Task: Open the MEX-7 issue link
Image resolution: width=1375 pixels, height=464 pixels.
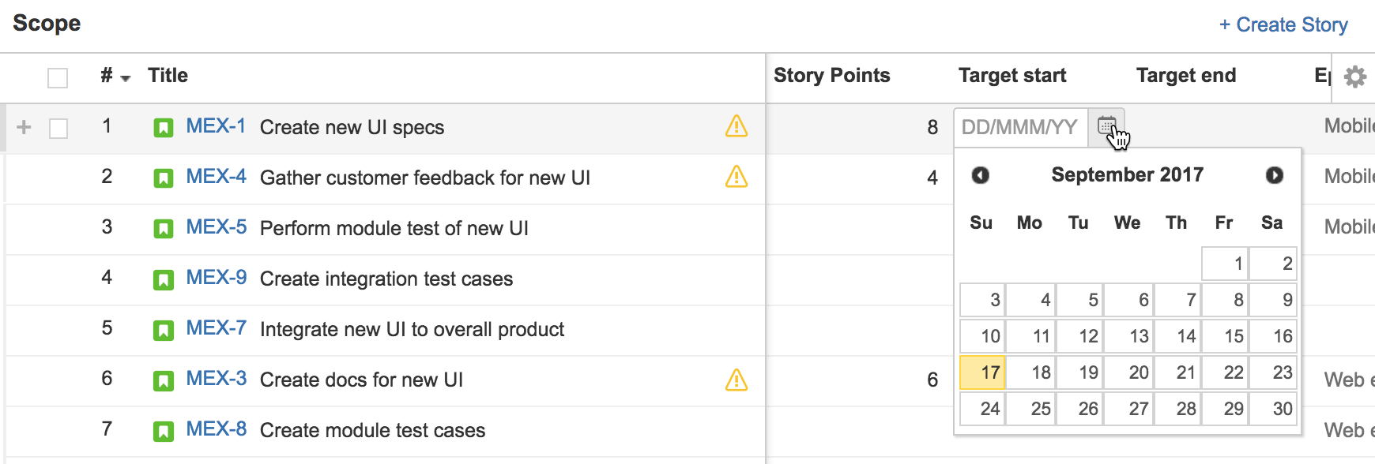Action: point(217,328)
